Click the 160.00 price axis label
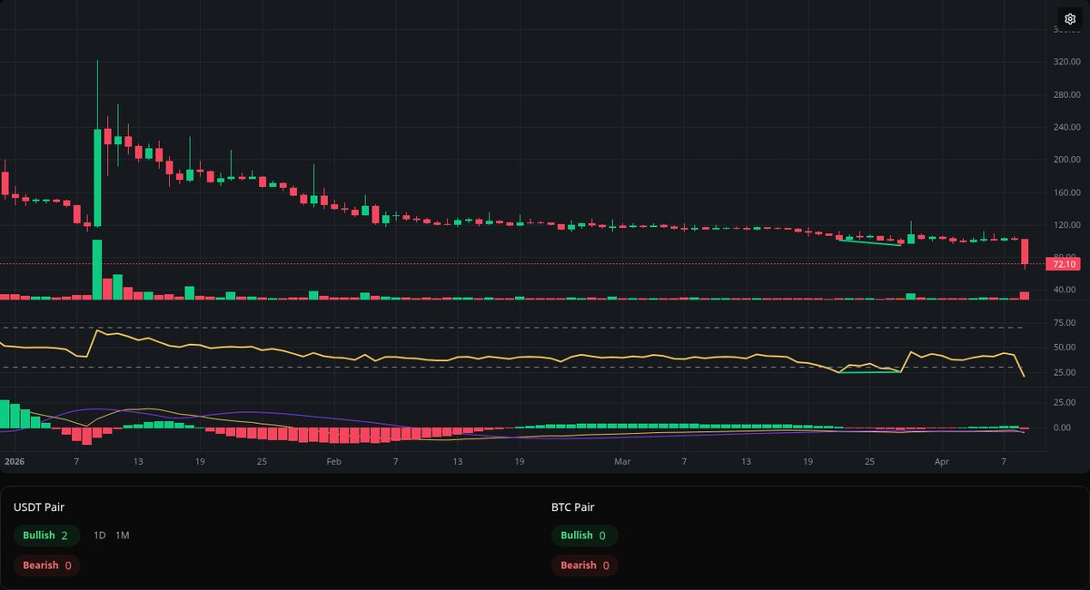This screenshot has height=590, width=1090. click(x=1065, y=192)
